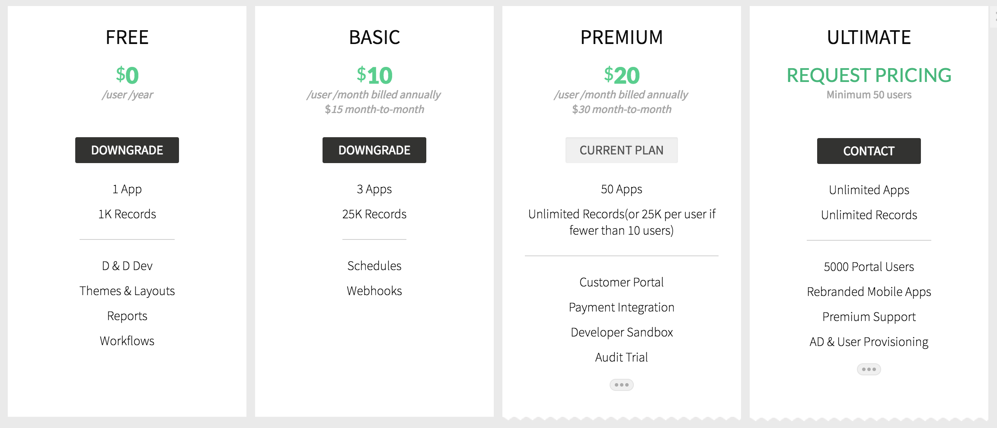
Task: Click the $0 Free price
Action: (127, 76)
